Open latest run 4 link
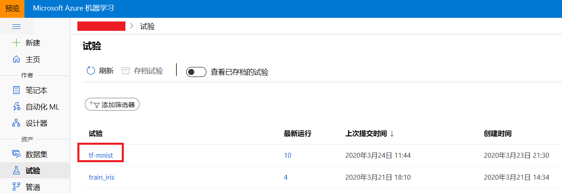This screenshot has width=562, height=193. point(285,177)
